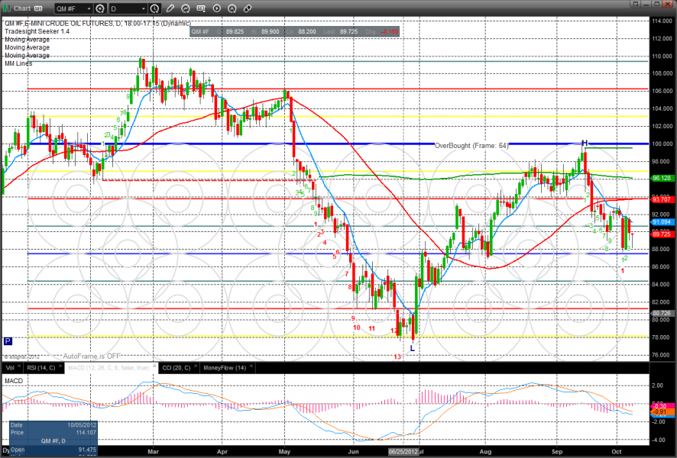
Task: Select the pencil drawing tool
Action: click(x=170, y=8)
